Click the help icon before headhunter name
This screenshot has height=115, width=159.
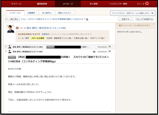pos(25,28)
